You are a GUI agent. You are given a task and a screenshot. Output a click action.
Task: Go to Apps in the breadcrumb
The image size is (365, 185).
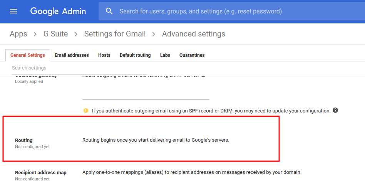click(18, 34)
